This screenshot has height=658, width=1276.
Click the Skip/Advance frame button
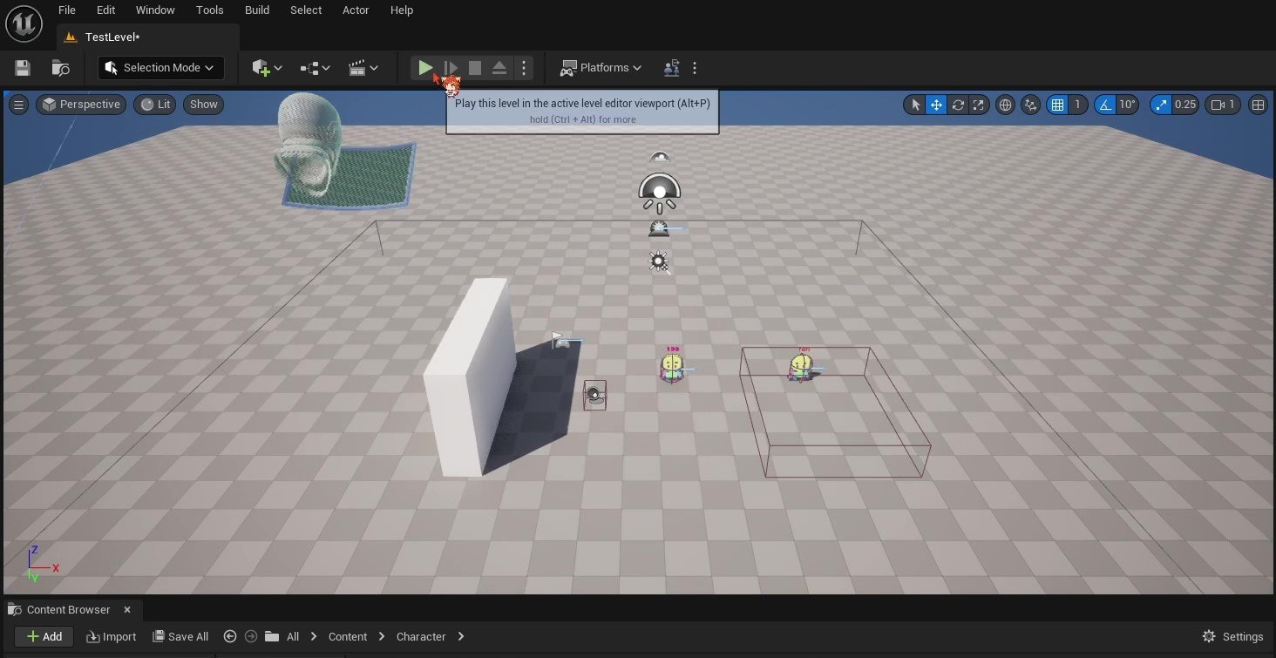point(451,68)
